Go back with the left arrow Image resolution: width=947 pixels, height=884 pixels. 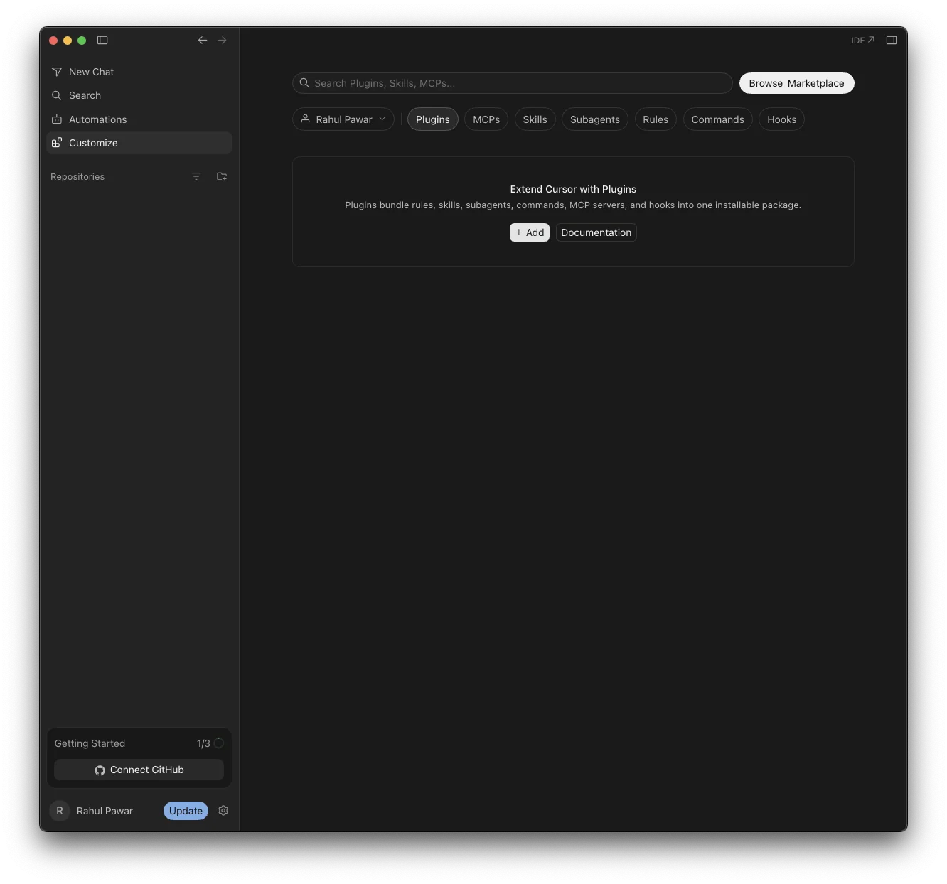(x=203, y=41)
